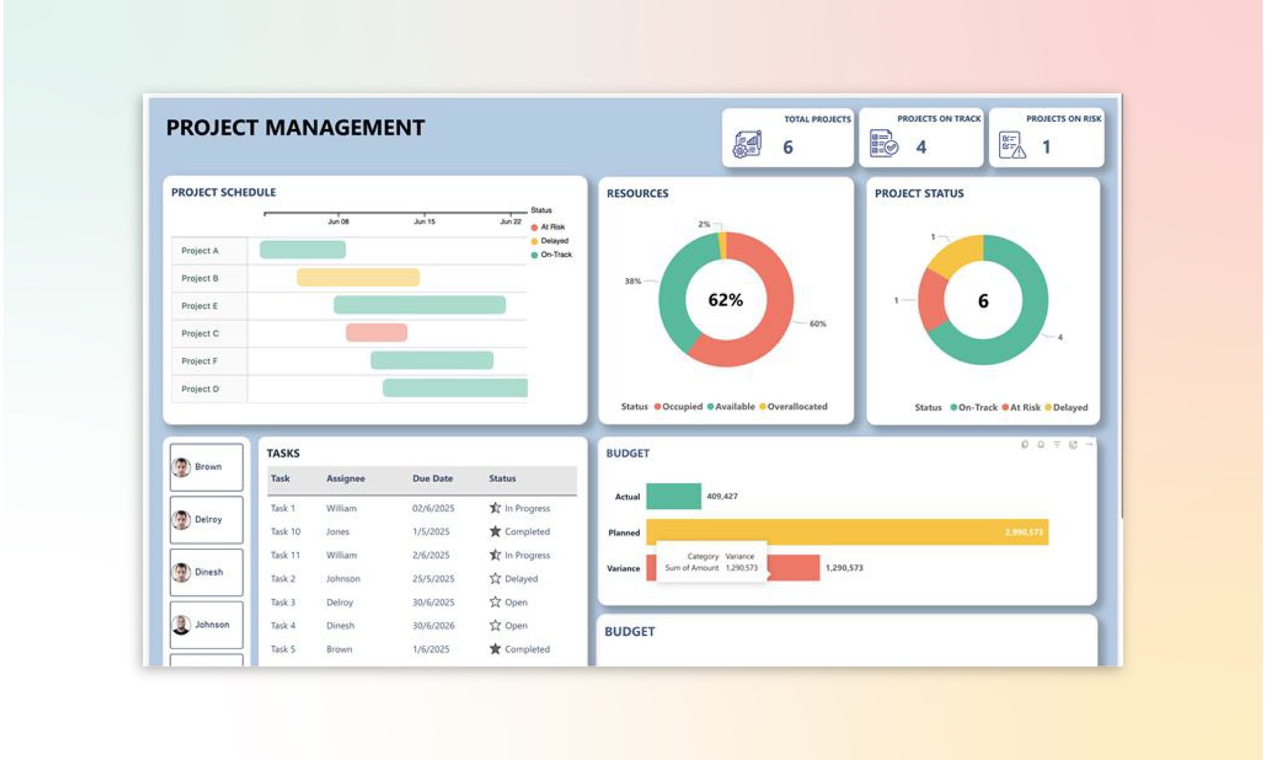Expand the Brown assignee card
Viewport: 1266px width, 760px height.
[x=206, y=466]
